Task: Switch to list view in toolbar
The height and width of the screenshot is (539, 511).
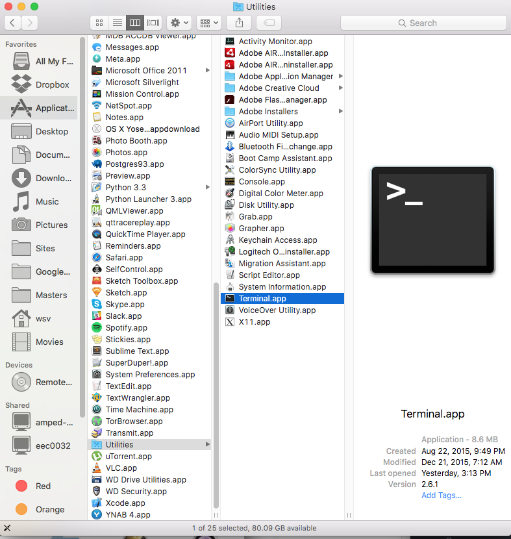Action: (x=117, y=23)
